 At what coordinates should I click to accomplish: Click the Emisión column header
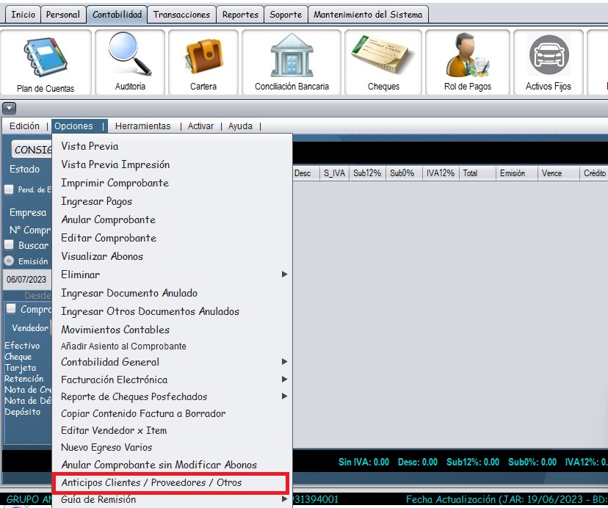(512, 173)
